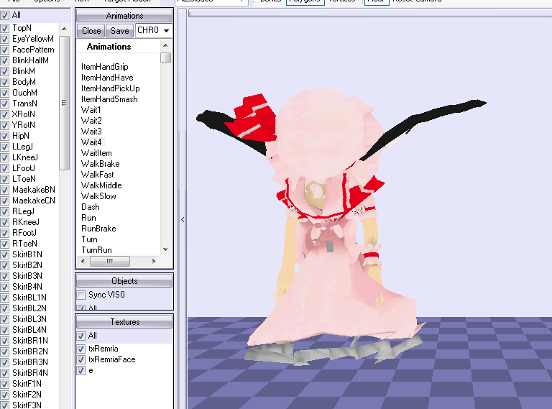Toggle the txRemriaFace texture checkbox
552x409 pixels.
(x=81, y=359)
